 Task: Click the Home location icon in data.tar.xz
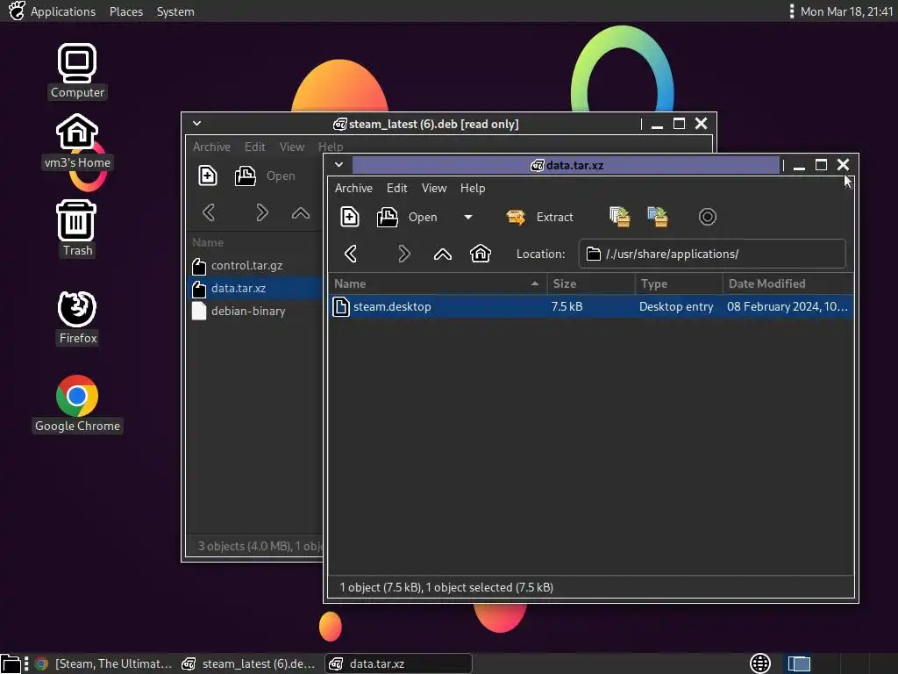(480, 253)
